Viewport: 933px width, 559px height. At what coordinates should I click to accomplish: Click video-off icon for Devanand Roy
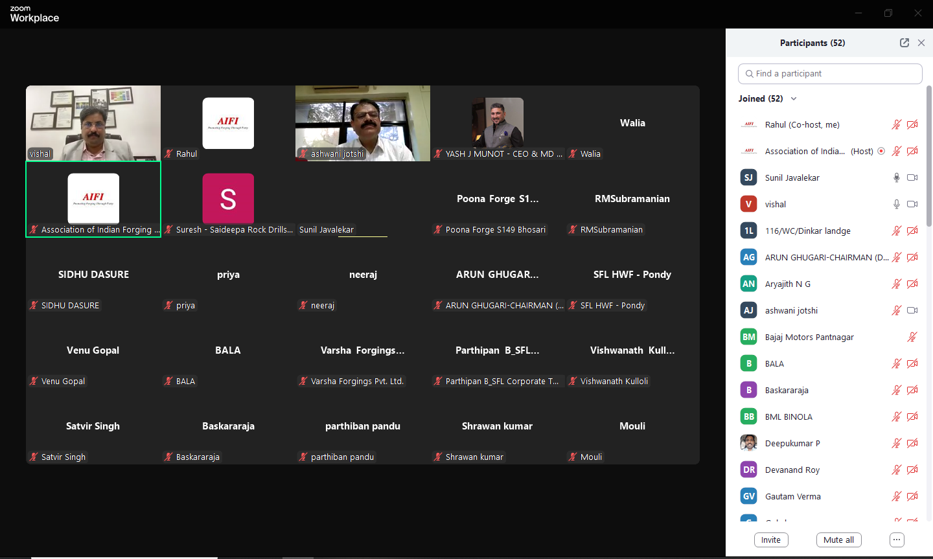(x=912, y=470)
